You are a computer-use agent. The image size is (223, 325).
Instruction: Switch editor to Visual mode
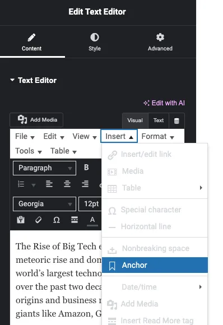135,120
